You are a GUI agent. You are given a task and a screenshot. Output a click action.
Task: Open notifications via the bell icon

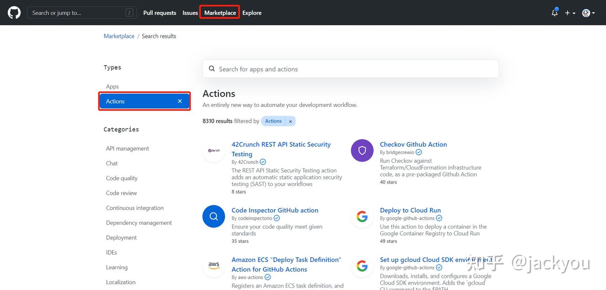554,13
